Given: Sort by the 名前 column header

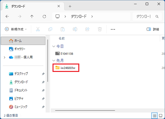Looking at the screenshot, I should 62,38.
